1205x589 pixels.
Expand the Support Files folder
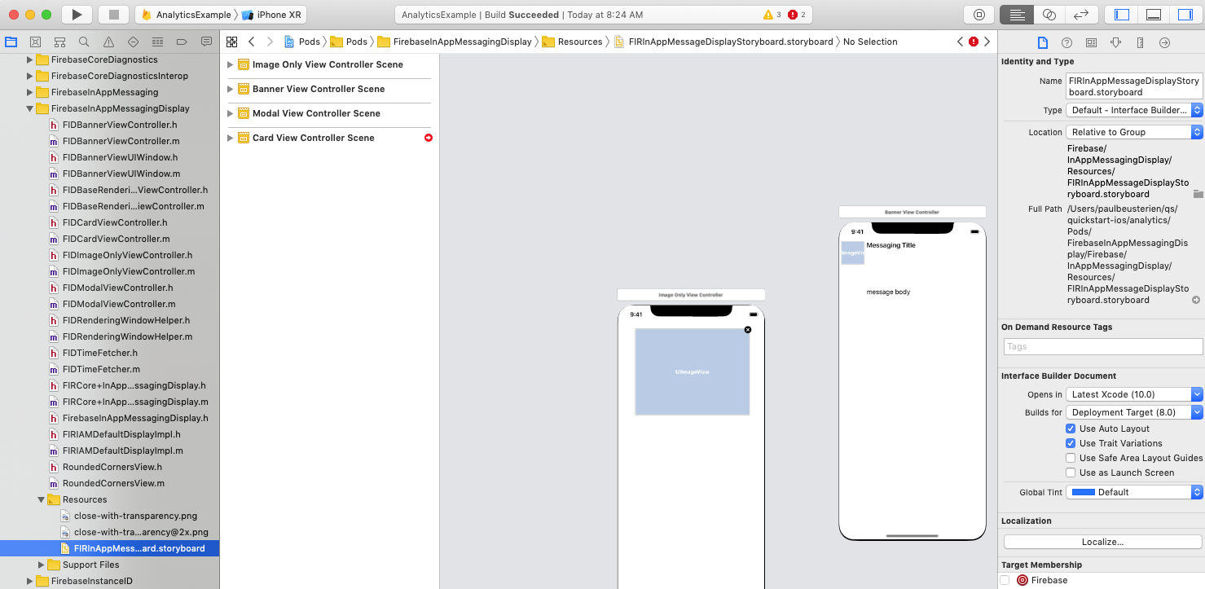(42, 565)
